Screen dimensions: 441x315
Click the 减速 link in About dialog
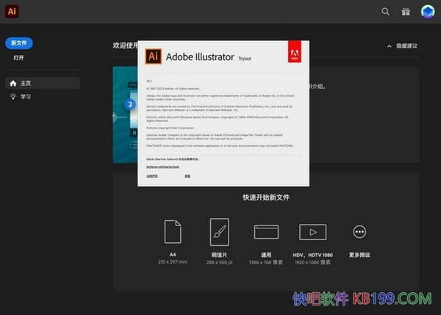(x=187, y=176)
